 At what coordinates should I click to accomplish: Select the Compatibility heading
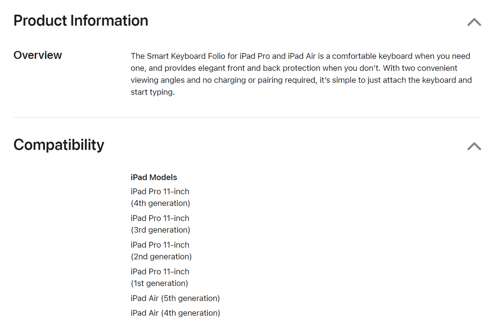[x=58, y=145]
